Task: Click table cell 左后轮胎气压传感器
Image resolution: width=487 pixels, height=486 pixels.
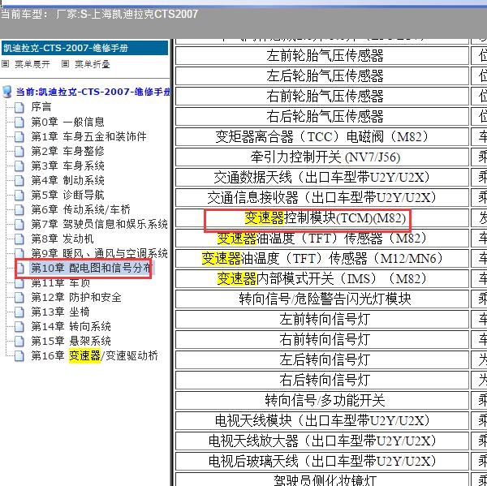Action: coord(322,75)
